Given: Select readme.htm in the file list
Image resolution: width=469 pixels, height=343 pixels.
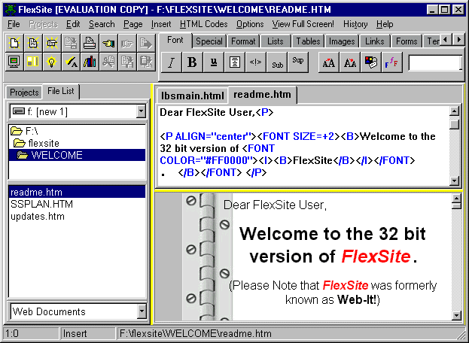Looking at the screenshot, I should pyautogui.click(x=77, y=192).
